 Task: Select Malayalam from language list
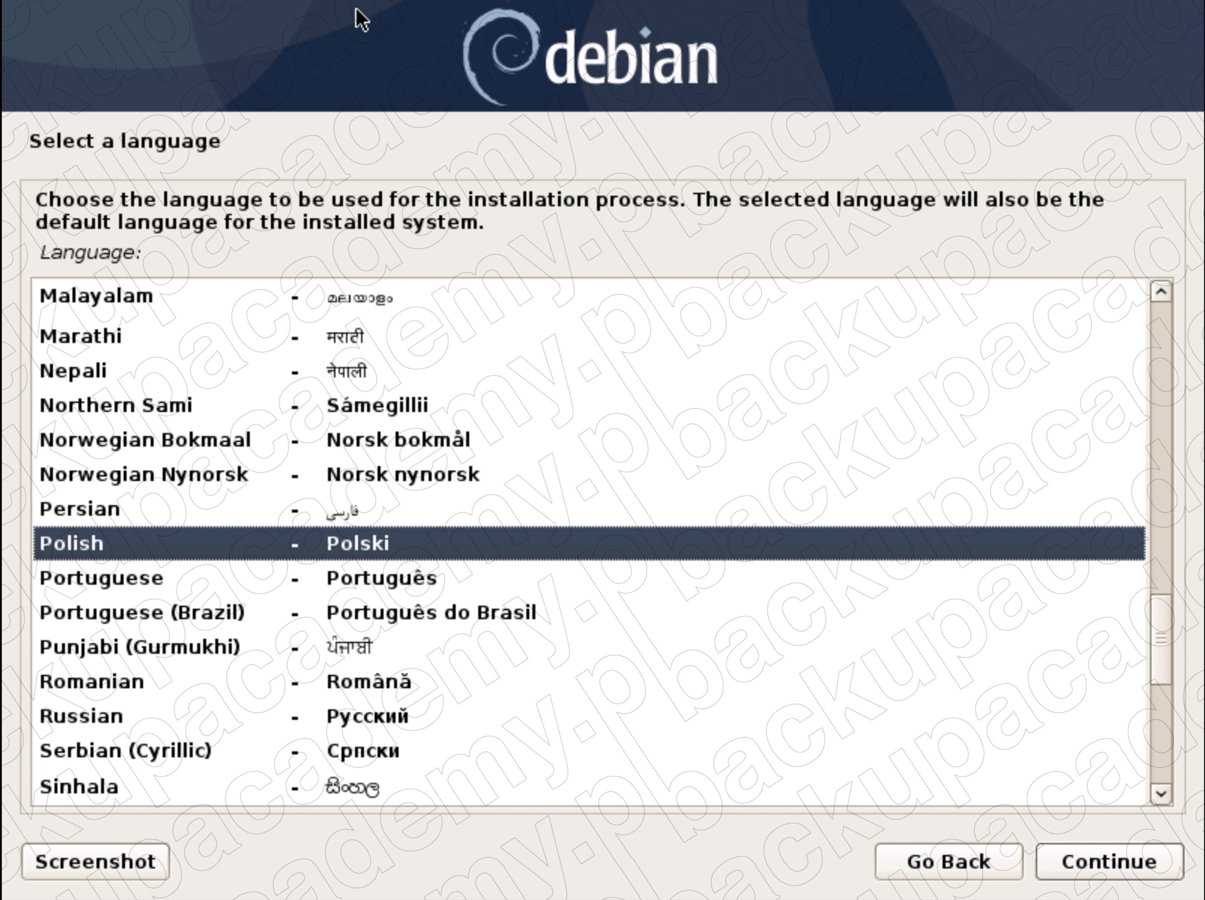point(589,297)
